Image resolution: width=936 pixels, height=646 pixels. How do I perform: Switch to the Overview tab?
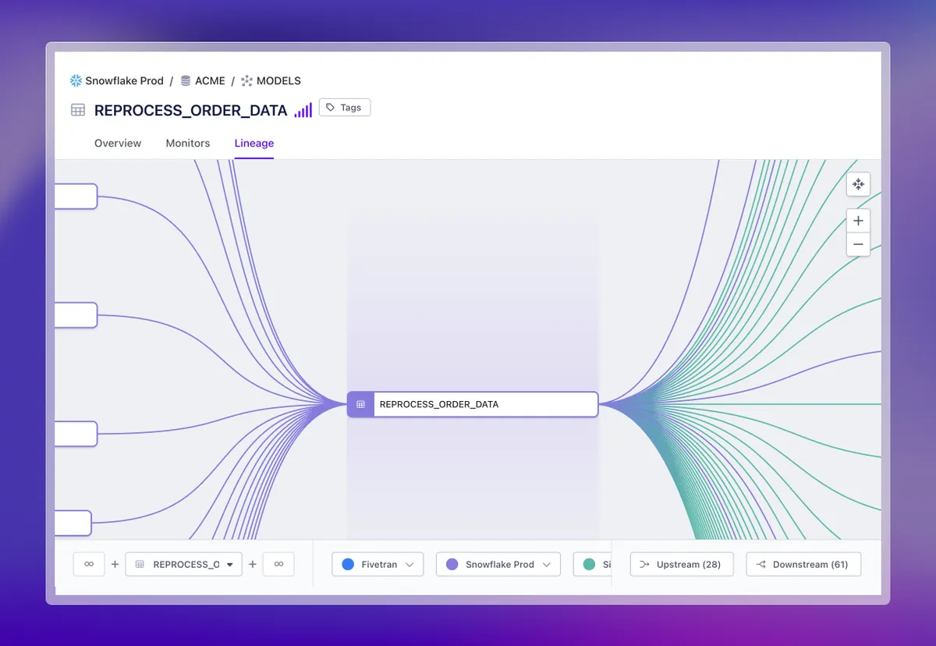tap(118, 143)
